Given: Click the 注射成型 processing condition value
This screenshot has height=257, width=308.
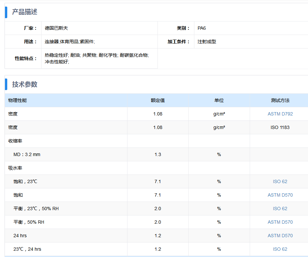Looking at the screenshot, I should [207, 42].
